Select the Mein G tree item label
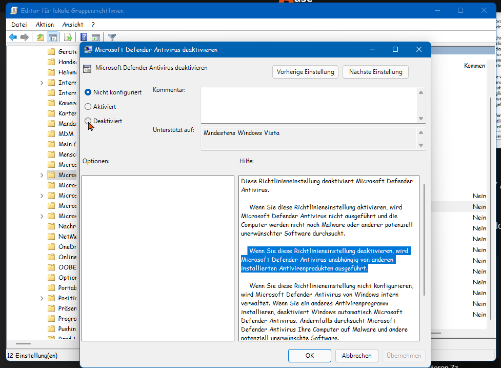Screen dimensions: 501x368 tap(67, 144)
